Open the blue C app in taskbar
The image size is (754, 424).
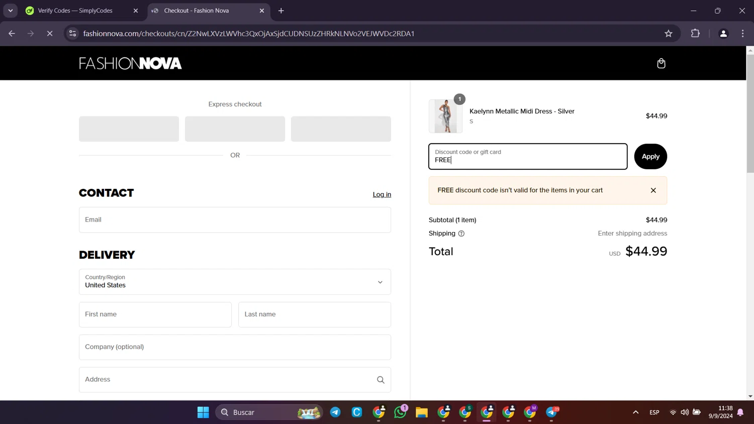point(357,412)
